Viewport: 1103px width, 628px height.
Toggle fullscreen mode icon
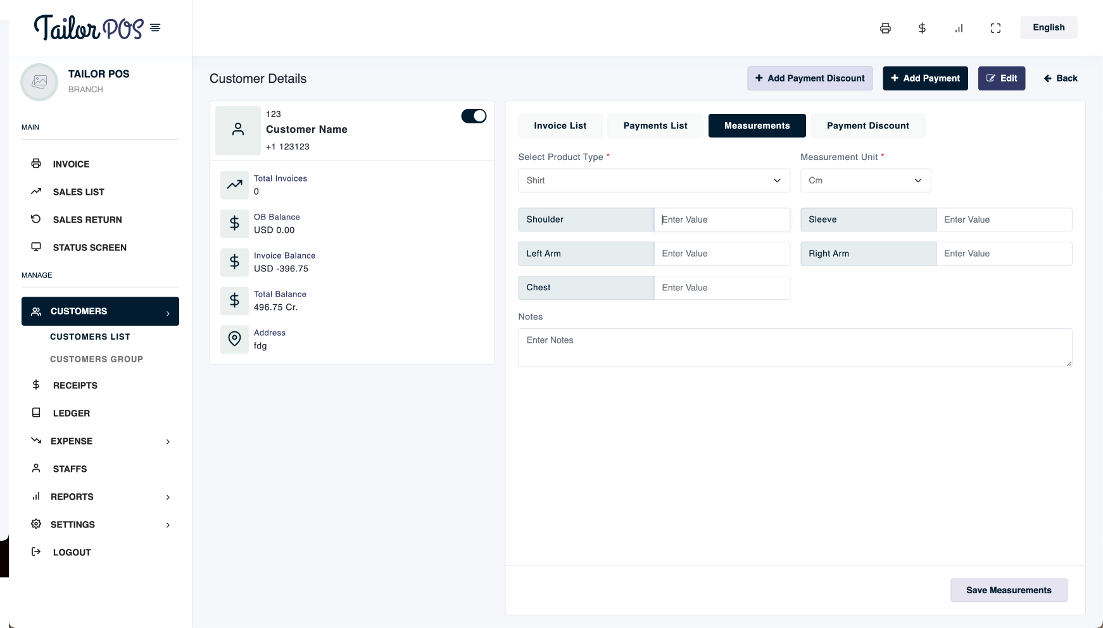pos(995,28)
